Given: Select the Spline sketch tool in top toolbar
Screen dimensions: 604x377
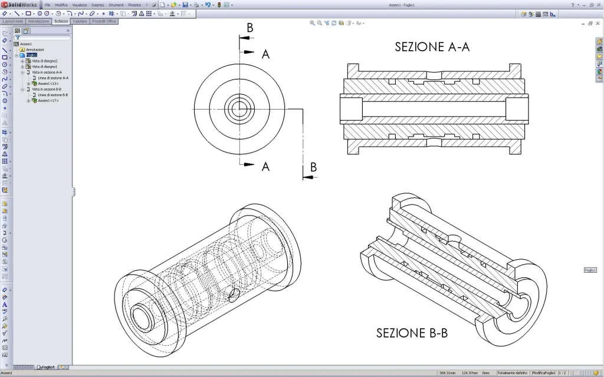Looking at the screenshot, I should click(81, 13).
